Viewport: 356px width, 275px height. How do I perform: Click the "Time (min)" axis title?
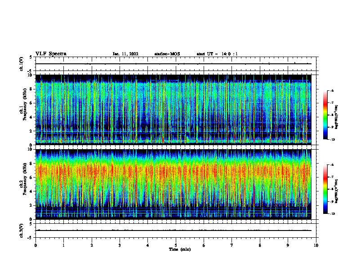tap(180, 249)
